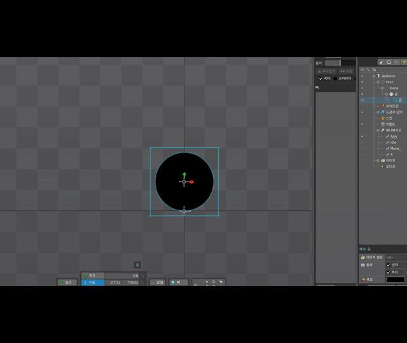Toggle the 이미지 node expander circle
This screenshot has height=343, width=407.
tap(378, 161)
